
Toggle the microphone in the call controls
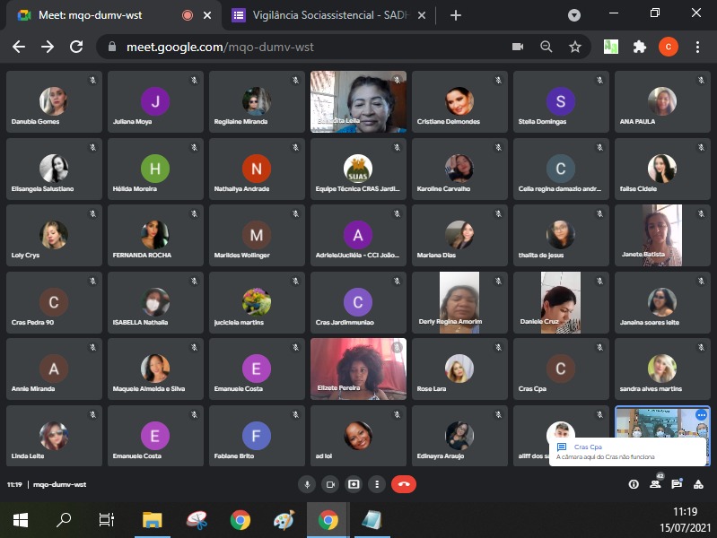tap(308, 484)
